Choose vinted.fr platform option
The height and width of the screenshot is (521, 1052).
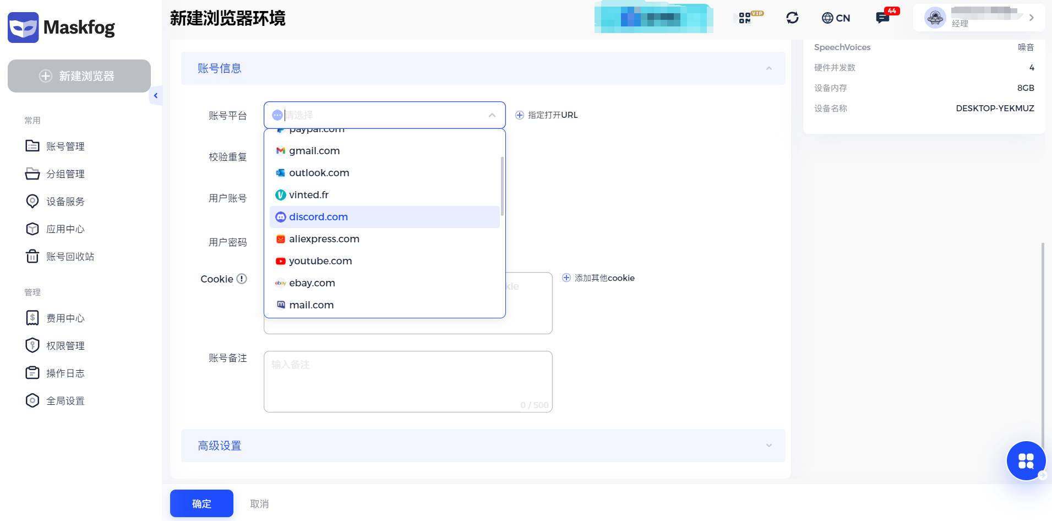pos(384,195)
